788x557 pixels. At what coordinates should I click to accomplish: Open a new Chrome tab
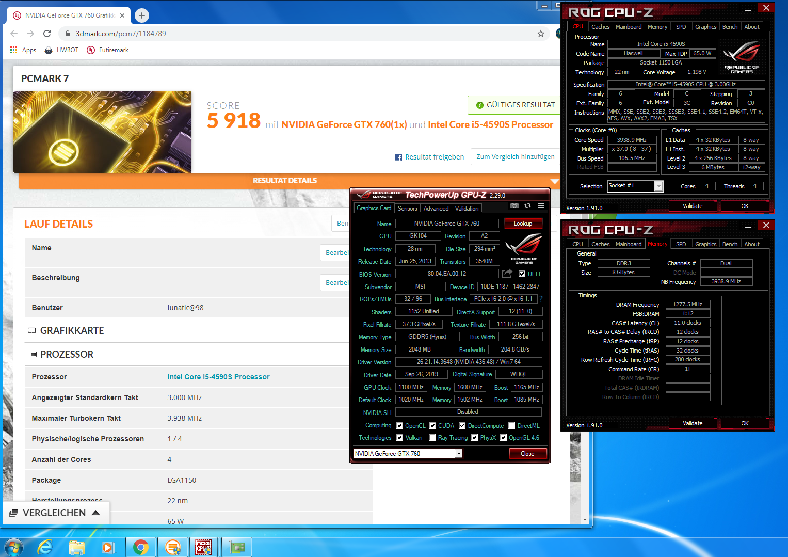[142, 15]
